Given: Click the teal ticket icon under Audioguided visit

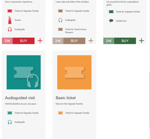Looking at the screenshot, I should point(10,113).
